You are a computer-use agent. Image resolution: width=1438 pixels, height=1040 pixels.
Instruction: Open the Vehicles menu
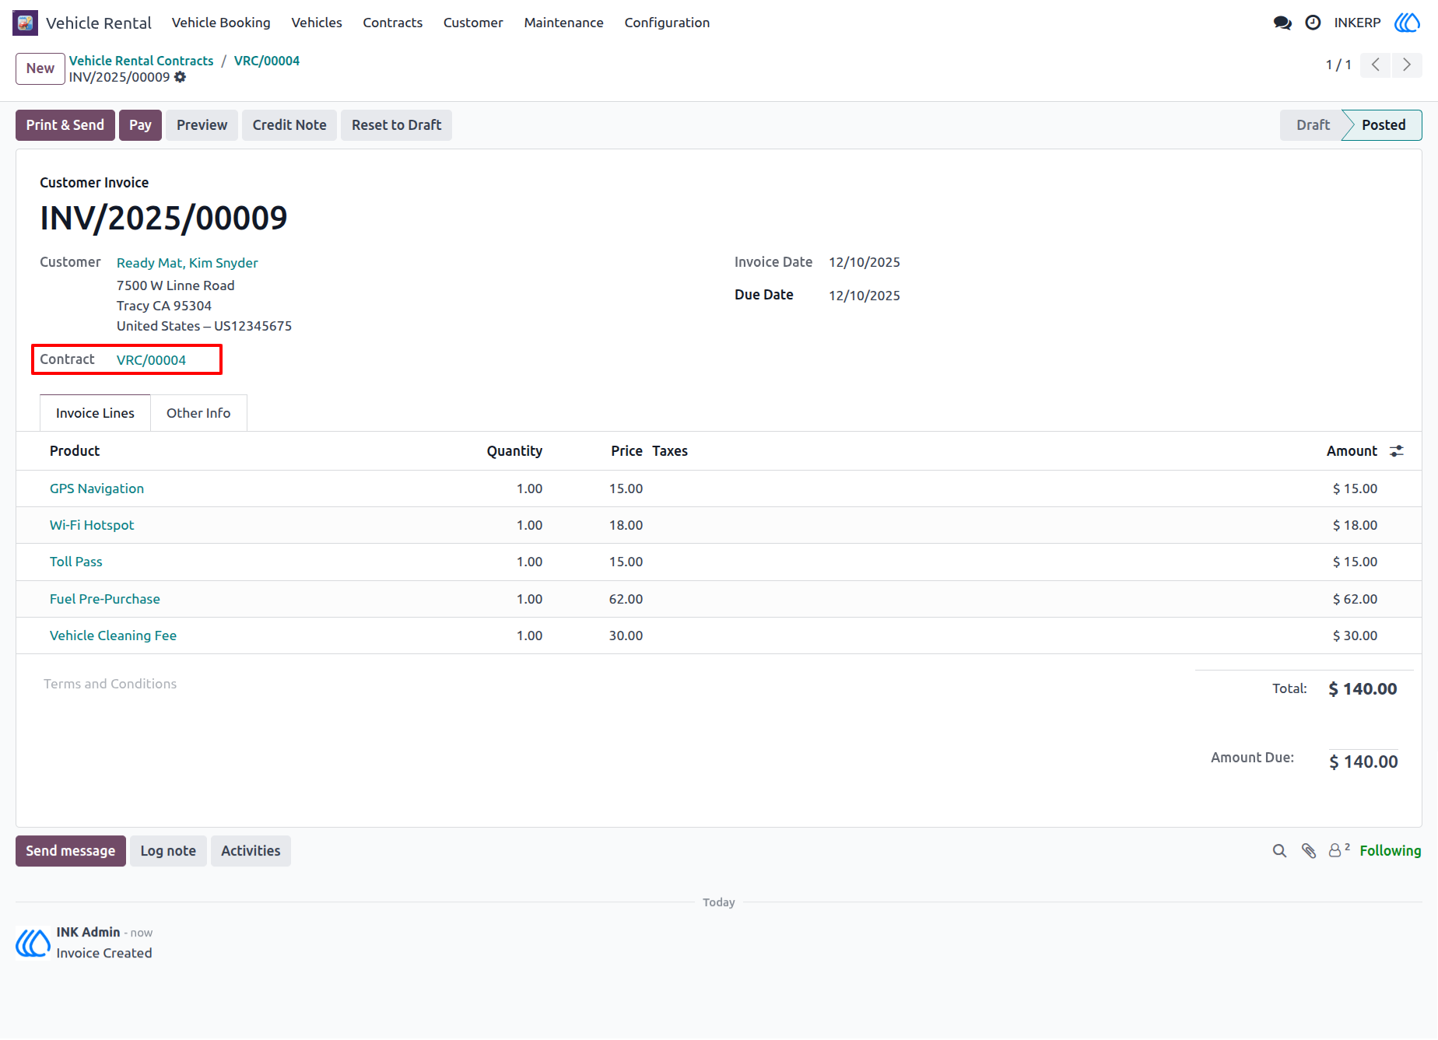(x=317, y=23)
